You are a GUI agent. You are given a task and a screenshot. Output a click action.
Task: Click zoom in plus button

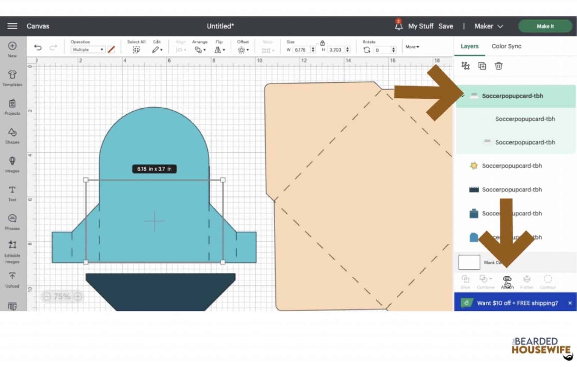[78, 297]
